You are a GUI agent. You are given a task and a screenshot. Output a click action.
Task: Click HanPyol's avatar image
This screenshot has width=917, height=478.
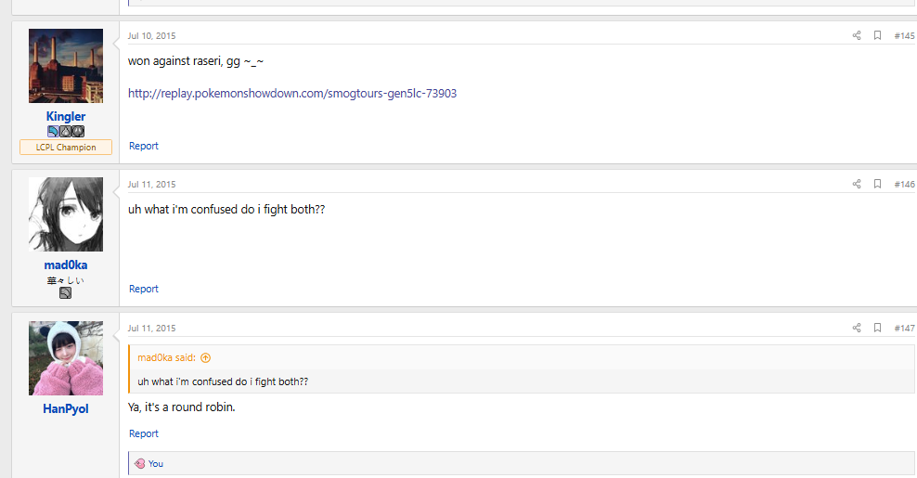tap(66, 358)
